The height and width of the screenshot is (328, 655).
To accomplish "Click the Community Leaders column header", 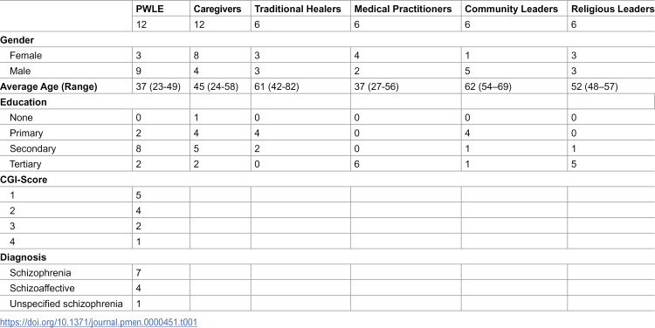I will (x=511, y=10).
